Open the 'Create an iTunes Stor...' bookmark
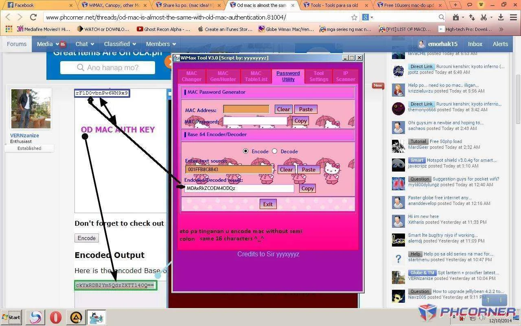The height and width of the screenshot is (326, 521). 225,29
